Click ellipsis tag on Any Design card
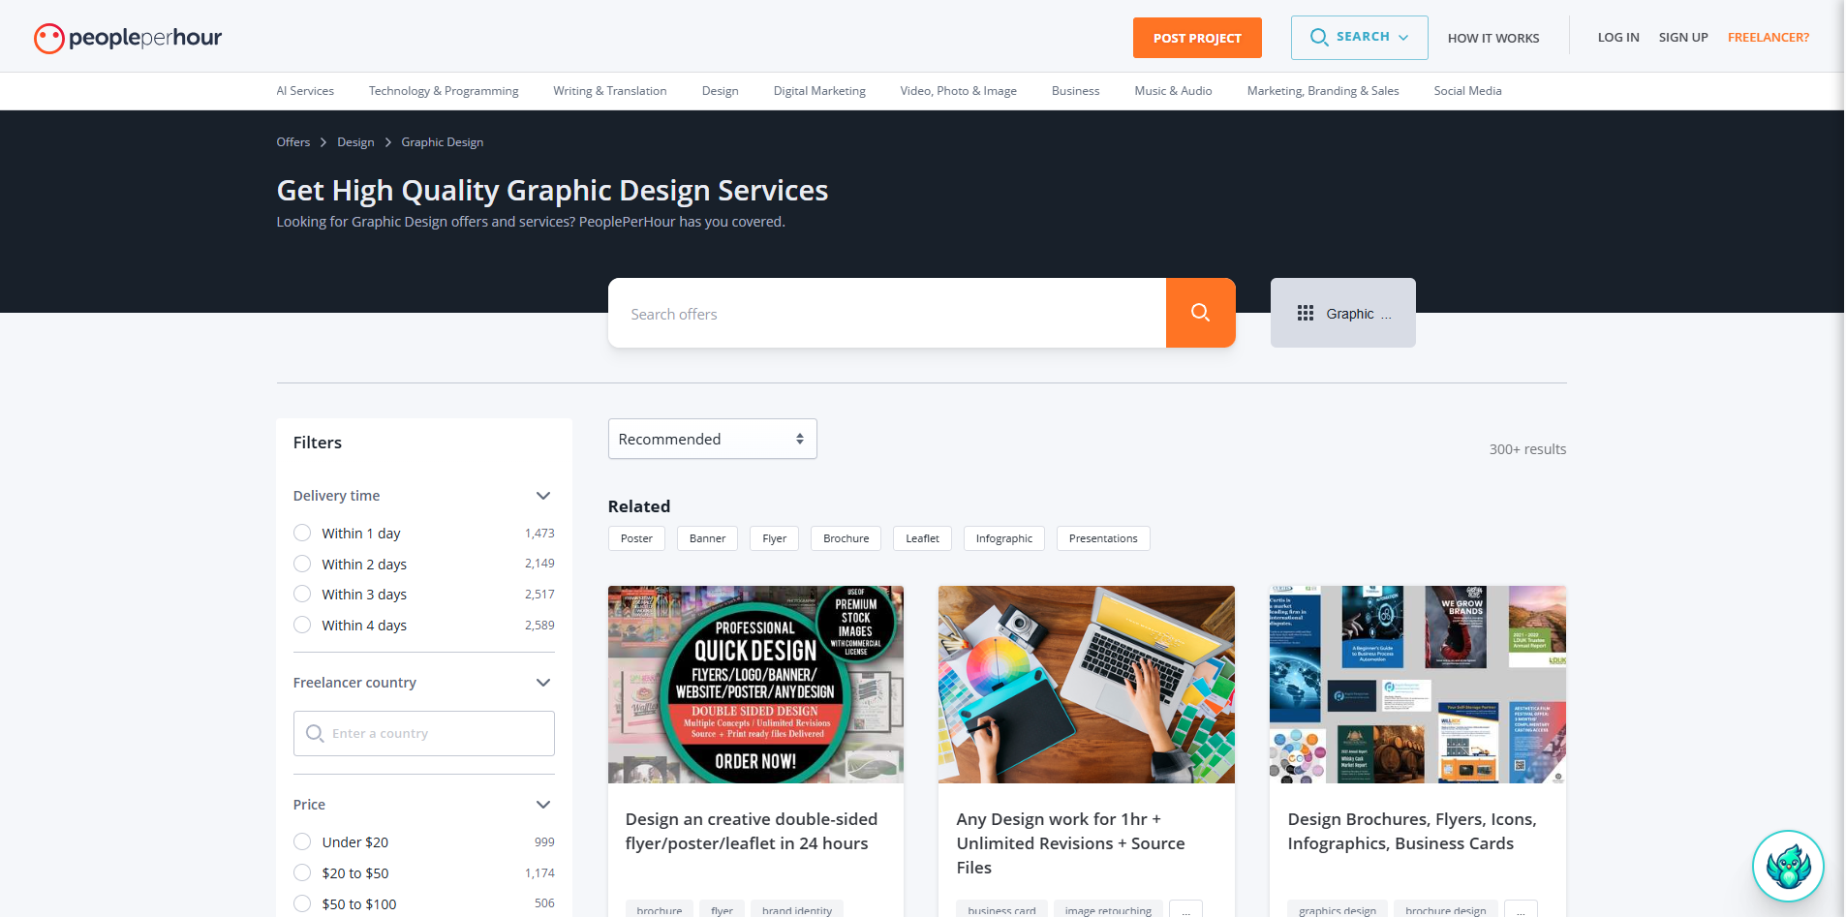1846x917 pixels. (x=1185, y=909)
